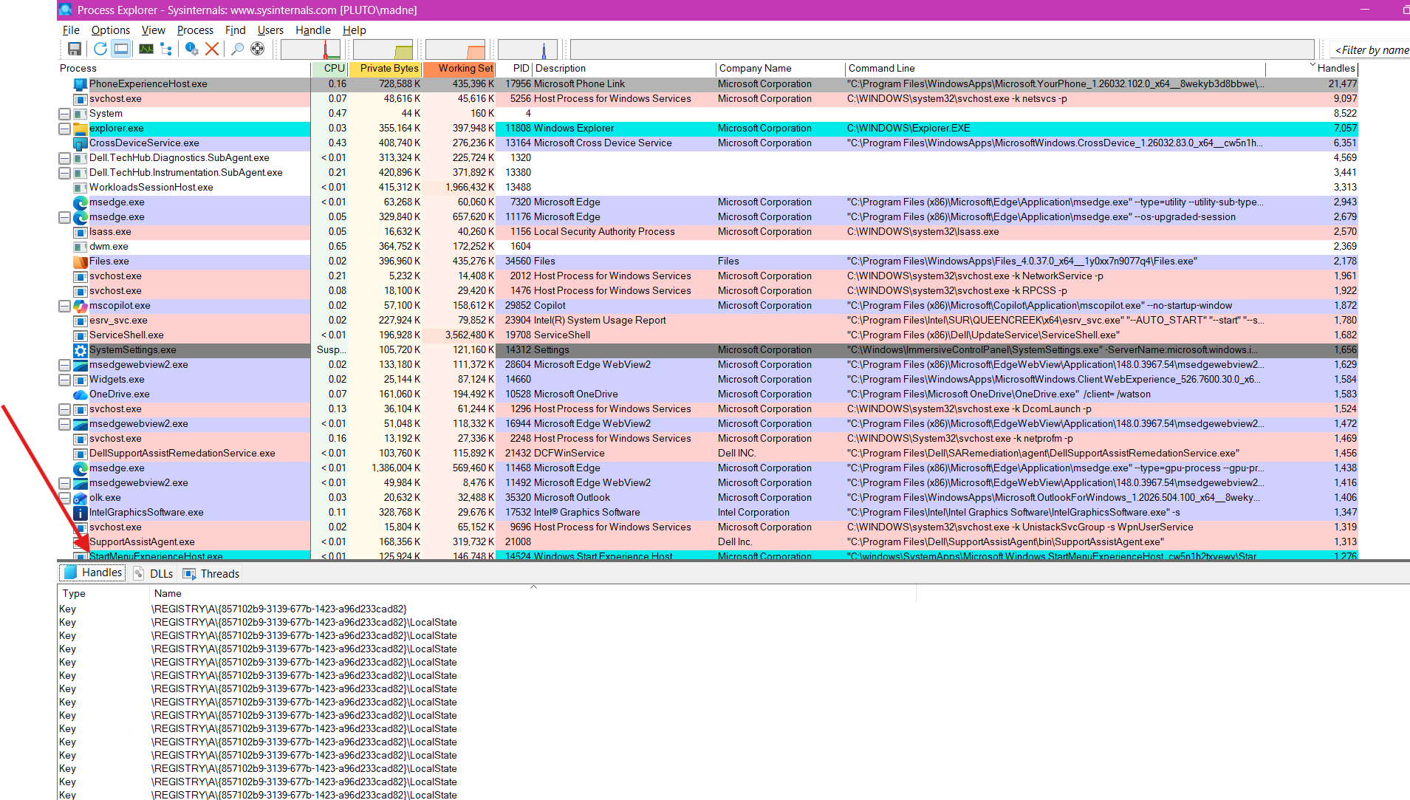Open the View menu

click(x=153, y=30)
